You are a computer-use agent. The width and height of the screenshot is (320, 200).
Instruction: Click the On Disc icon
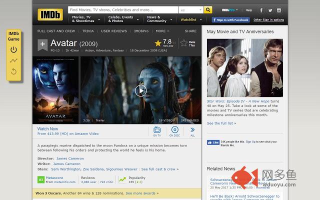[174, 131]
